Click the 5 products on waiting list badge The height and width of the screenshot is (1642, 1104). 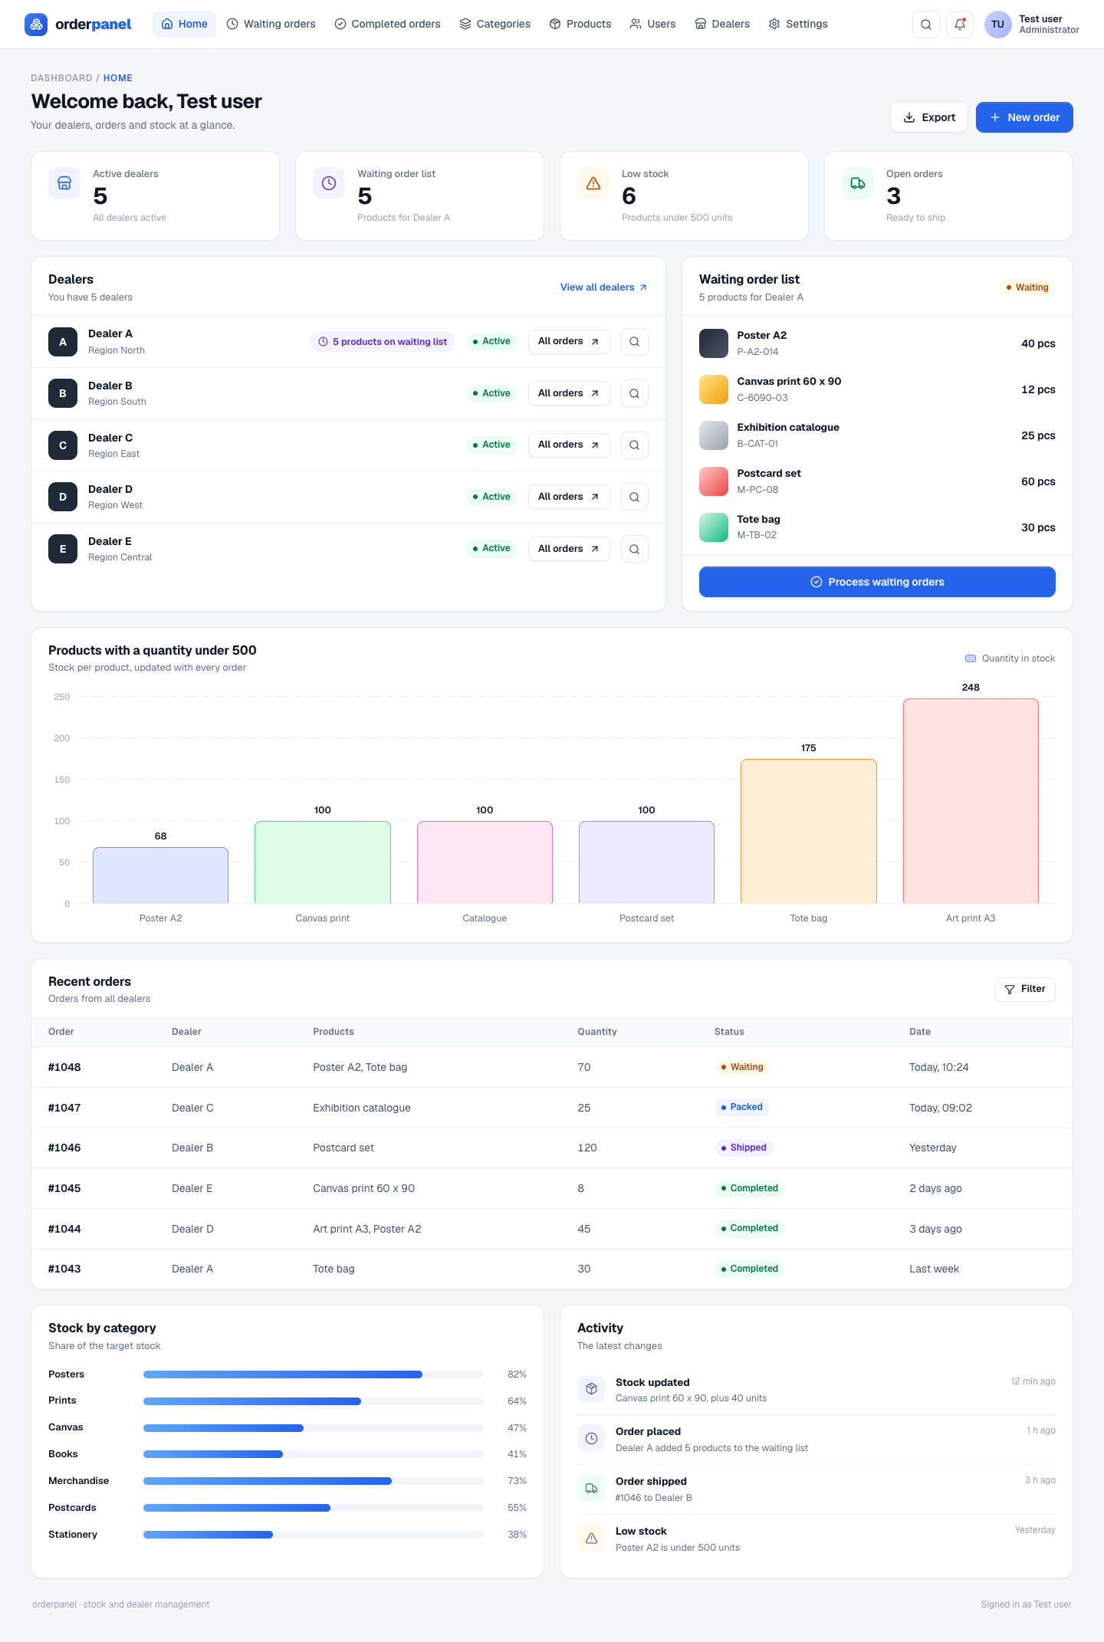click(383, 342)
